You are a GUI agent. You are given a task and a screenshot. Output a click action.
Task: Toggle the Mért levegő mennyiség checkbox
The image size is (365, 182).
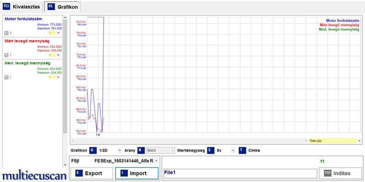[6, 55]
